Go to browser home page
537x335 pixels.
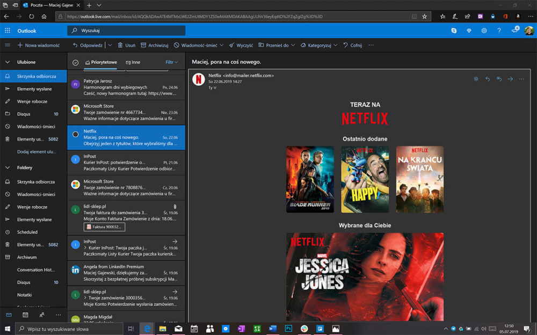tap(44, 16)
